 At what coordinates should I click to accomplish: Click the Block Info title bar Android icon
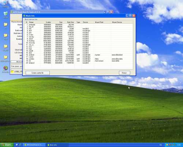pos(24,16)
